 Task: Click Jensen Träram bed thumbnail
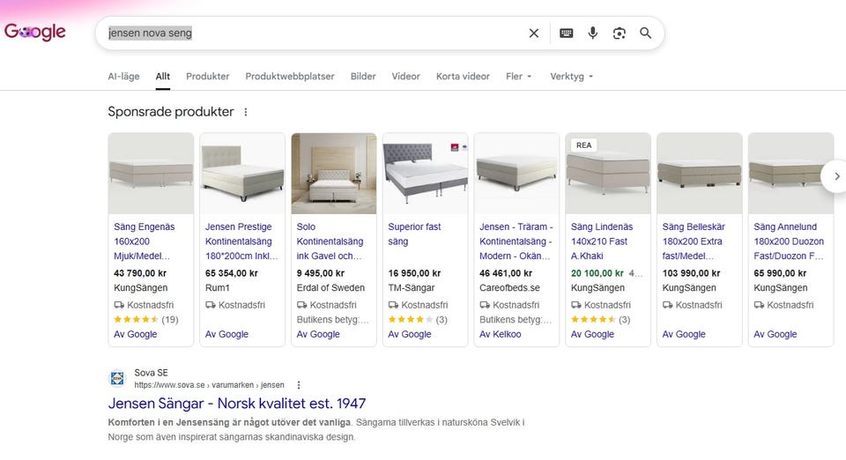[517, 173]
